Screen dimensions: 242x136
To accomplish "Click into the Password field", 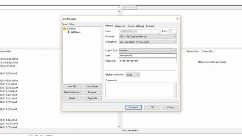I will click(x=148, y=61).
